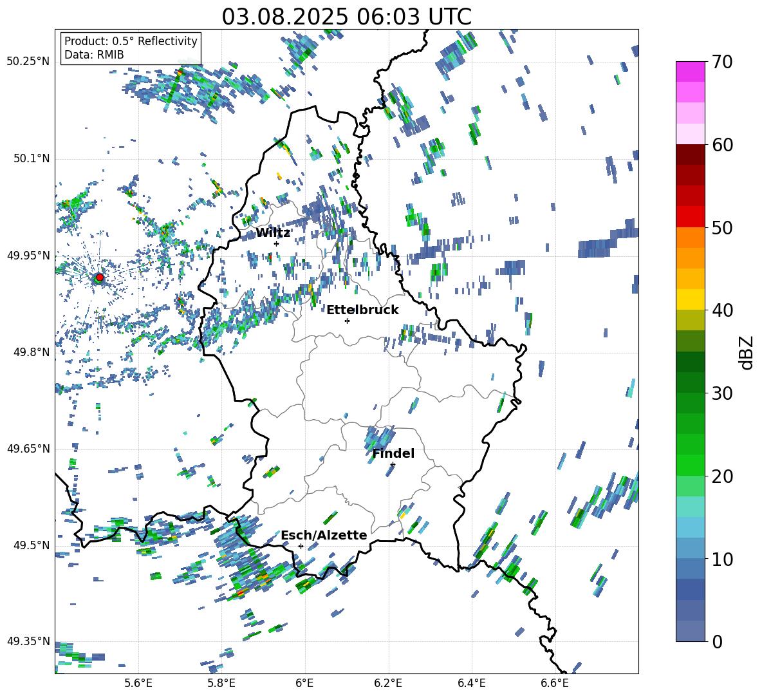Click the 49.8°N latitude label
762x696 pixels.
pos(31,352)
